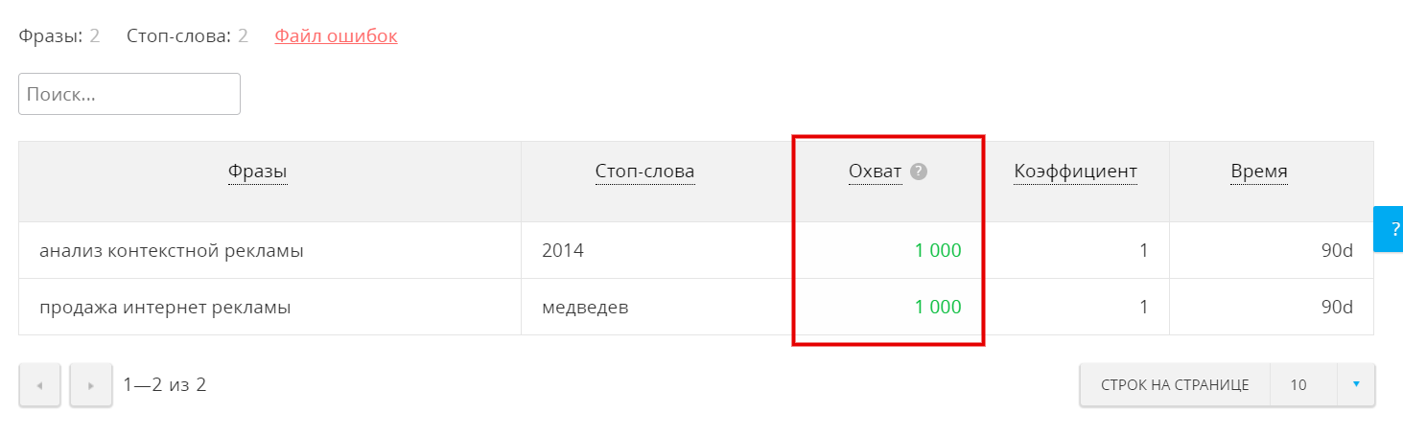This screenshot has height=436, width=1403.
Task: Open the Файл ошибок link
Action: 336,36
